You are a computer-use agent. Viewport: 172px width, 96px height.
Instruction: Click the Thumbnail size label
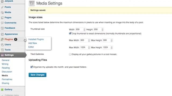pos(37,29)
